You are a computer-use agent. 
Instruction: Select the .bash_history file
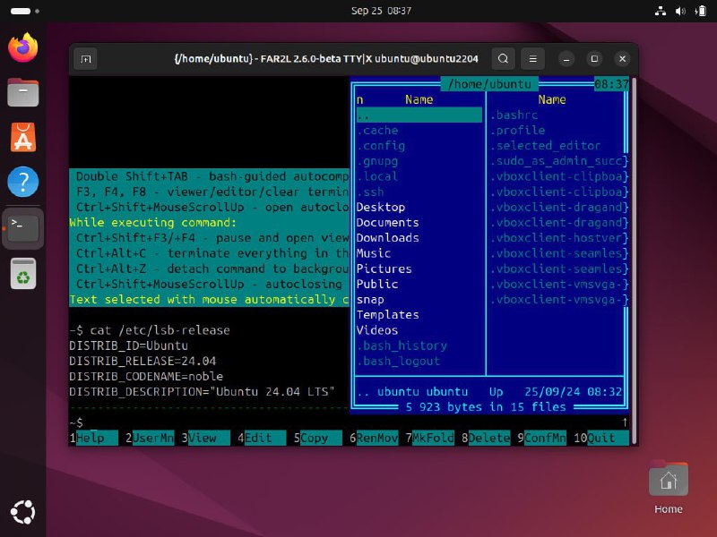coord(419,345)
